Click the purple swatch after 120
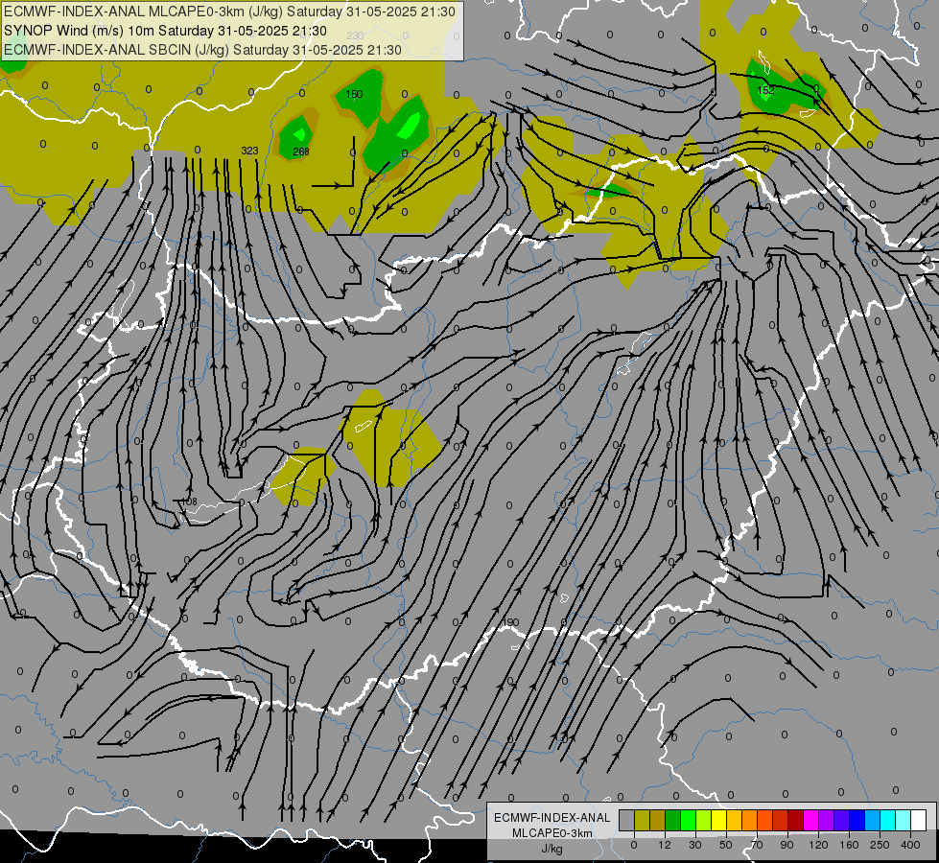The width and height of the screenshot is (939, 863). pyautogui.click(x=827, y=820)
